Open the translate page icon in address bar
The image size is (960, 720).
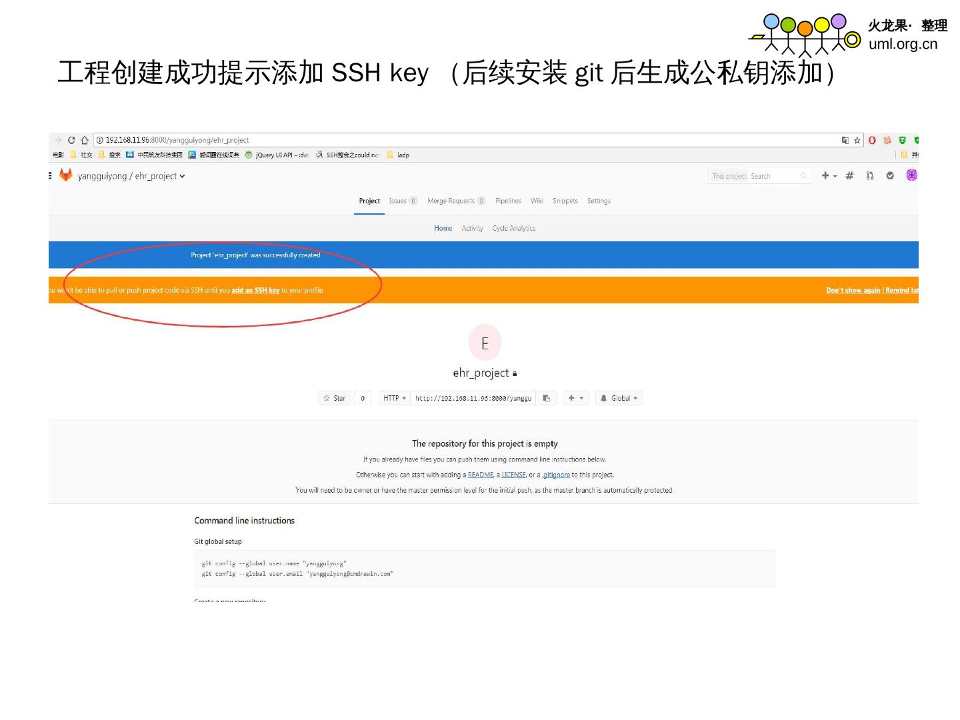click(x=845, y=140)
